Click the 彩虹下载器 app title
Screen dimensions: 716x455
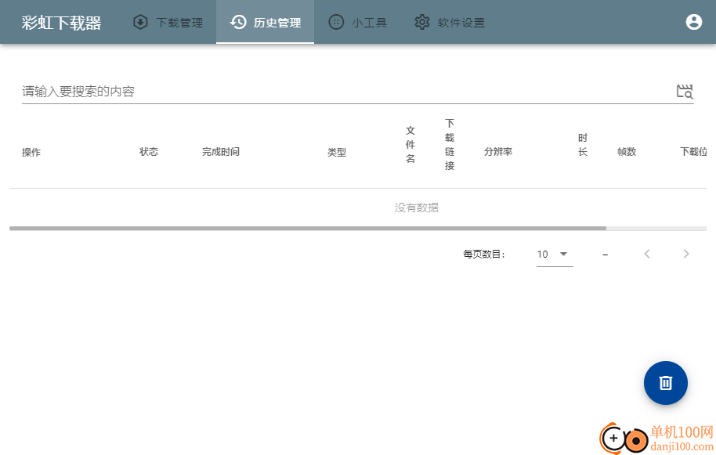[61, 23]
